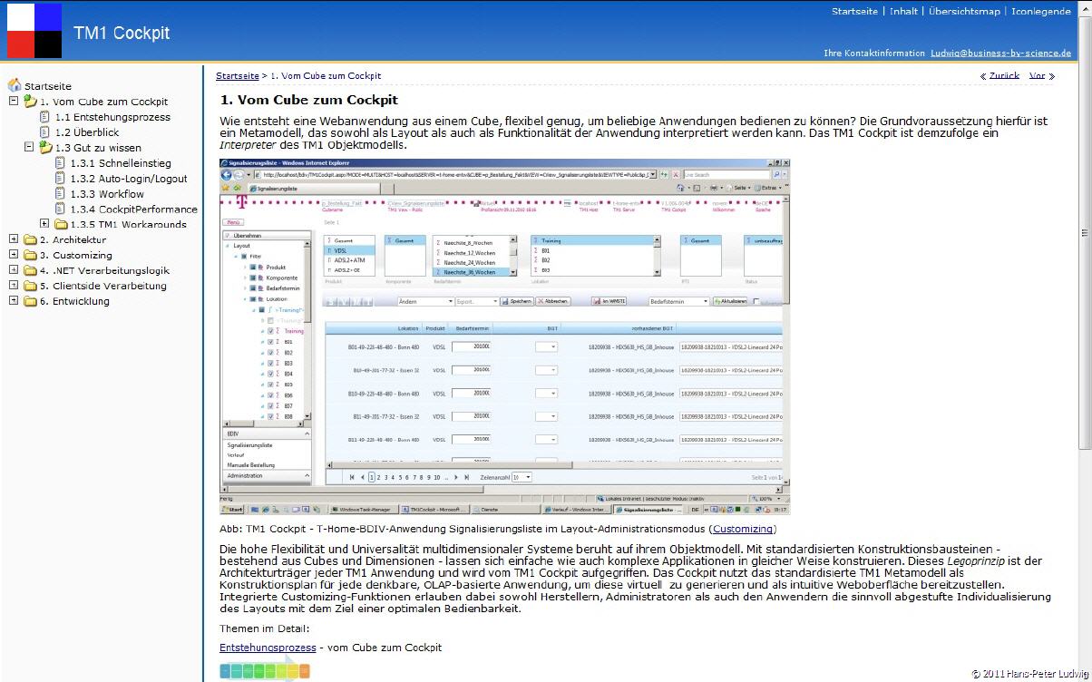Click the four-colored TM1 Cockpit logo
This screenshot has width=1092, height=682.
click(34, 31)
